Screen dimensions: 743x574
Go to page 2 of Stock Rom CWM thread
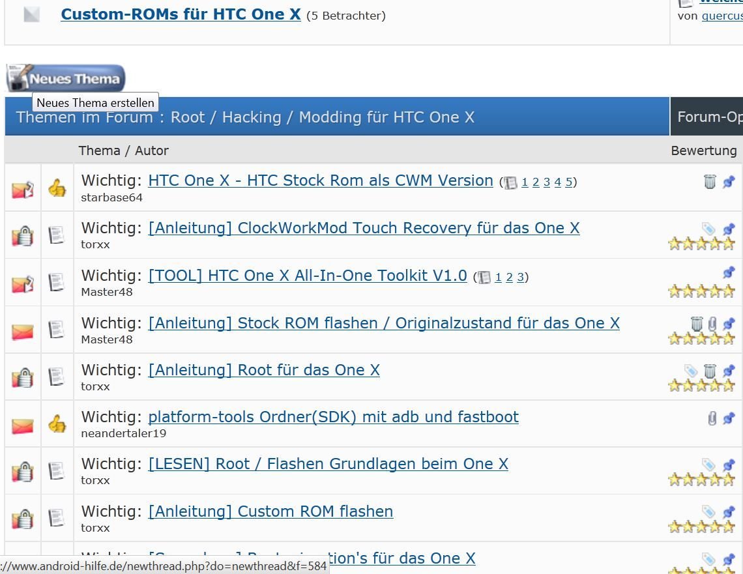(536, 182)
